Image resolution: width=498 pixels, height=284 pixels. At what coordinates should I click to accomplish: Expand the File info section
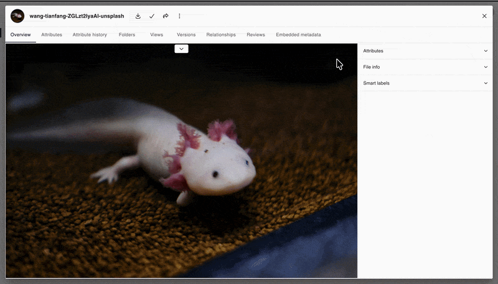pos(425,67)
